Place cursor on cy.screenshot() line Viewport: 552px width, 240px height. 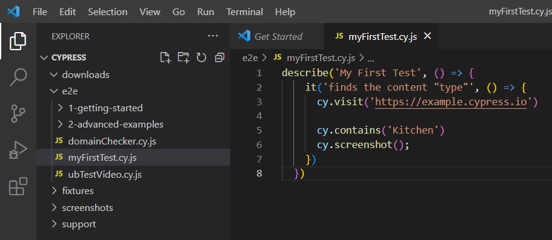tap(364, 144)
